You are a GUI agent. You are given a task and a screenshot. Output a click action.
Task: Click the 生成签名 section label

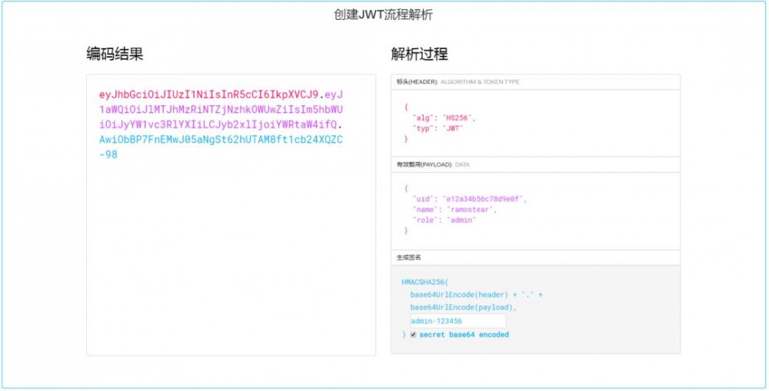click(409, 257)
